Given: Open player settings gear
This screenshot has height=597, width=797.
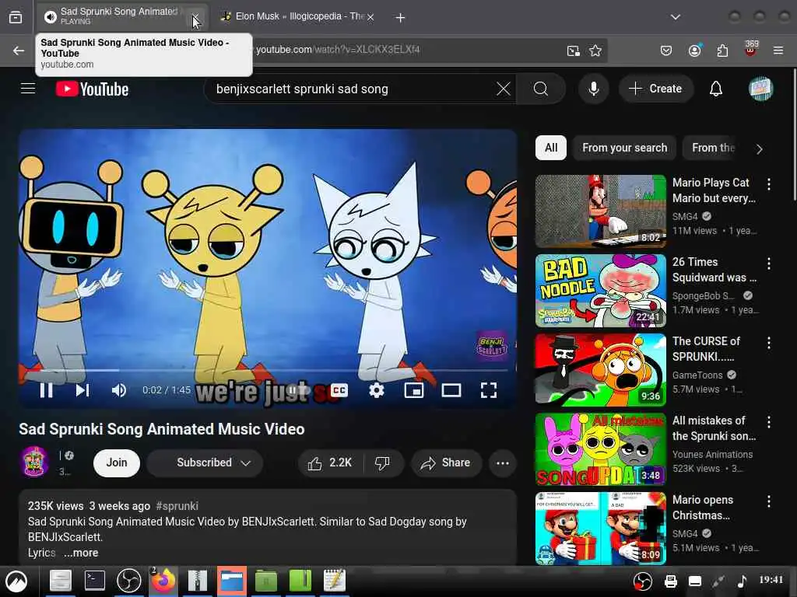Looking at the screenshot, I should pyautogui.click(x=377, y=390).
